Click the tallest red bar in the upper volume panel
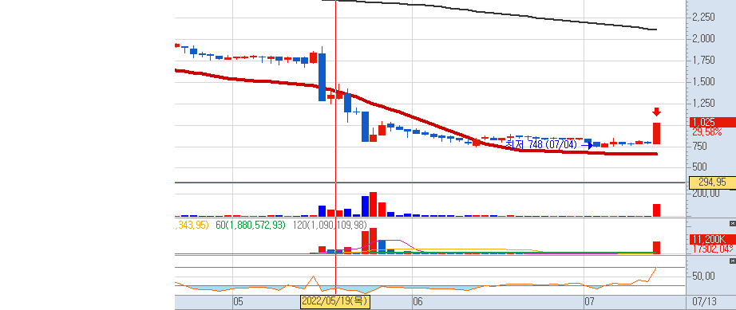The image size is (736, 310). click(x=373, y=204)
